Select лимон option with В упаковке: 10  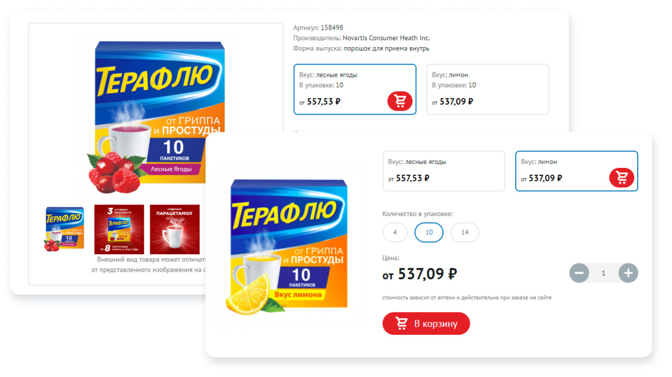pyautogui.click(x=488, y=89)
